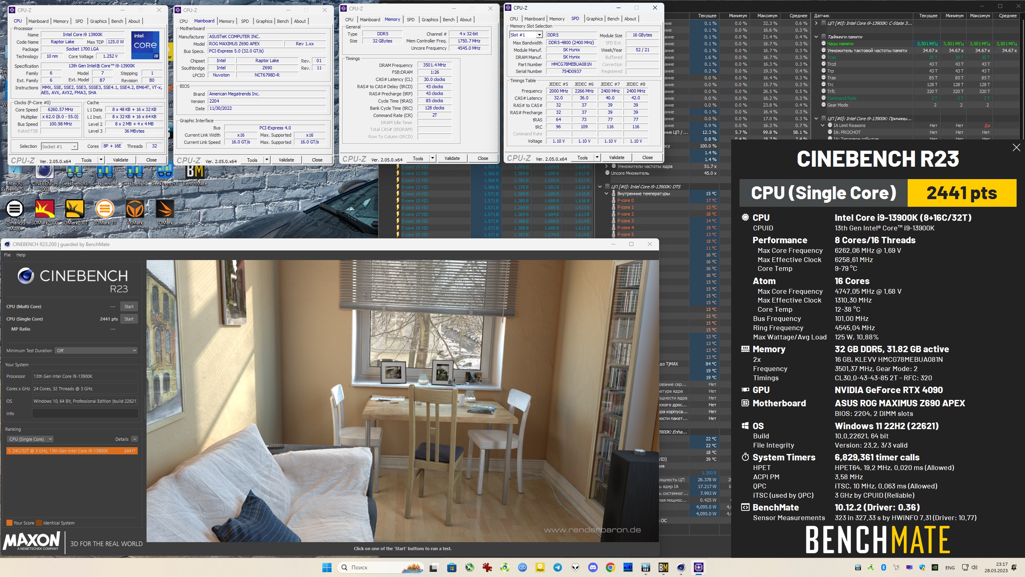Collapse the 'Тайминги памяти' tree node
1025x577 pixels.
point(816,37)
